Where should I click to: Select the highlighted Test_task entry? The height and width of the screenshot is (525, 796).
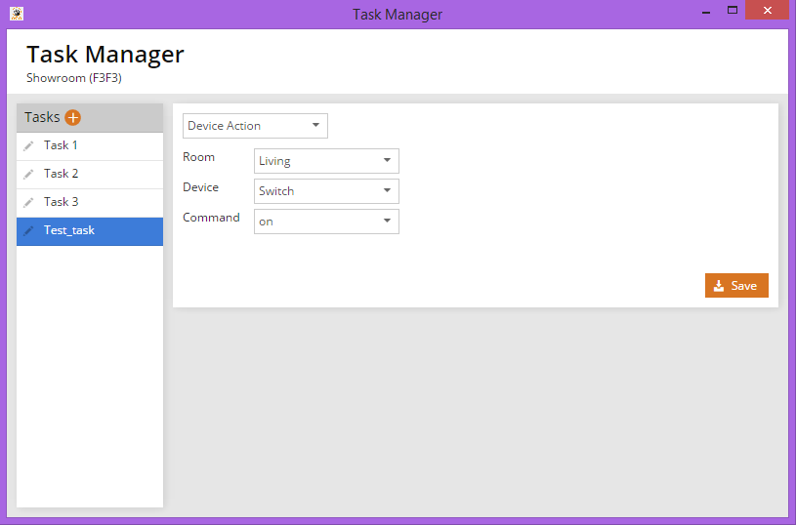(69, 230)
